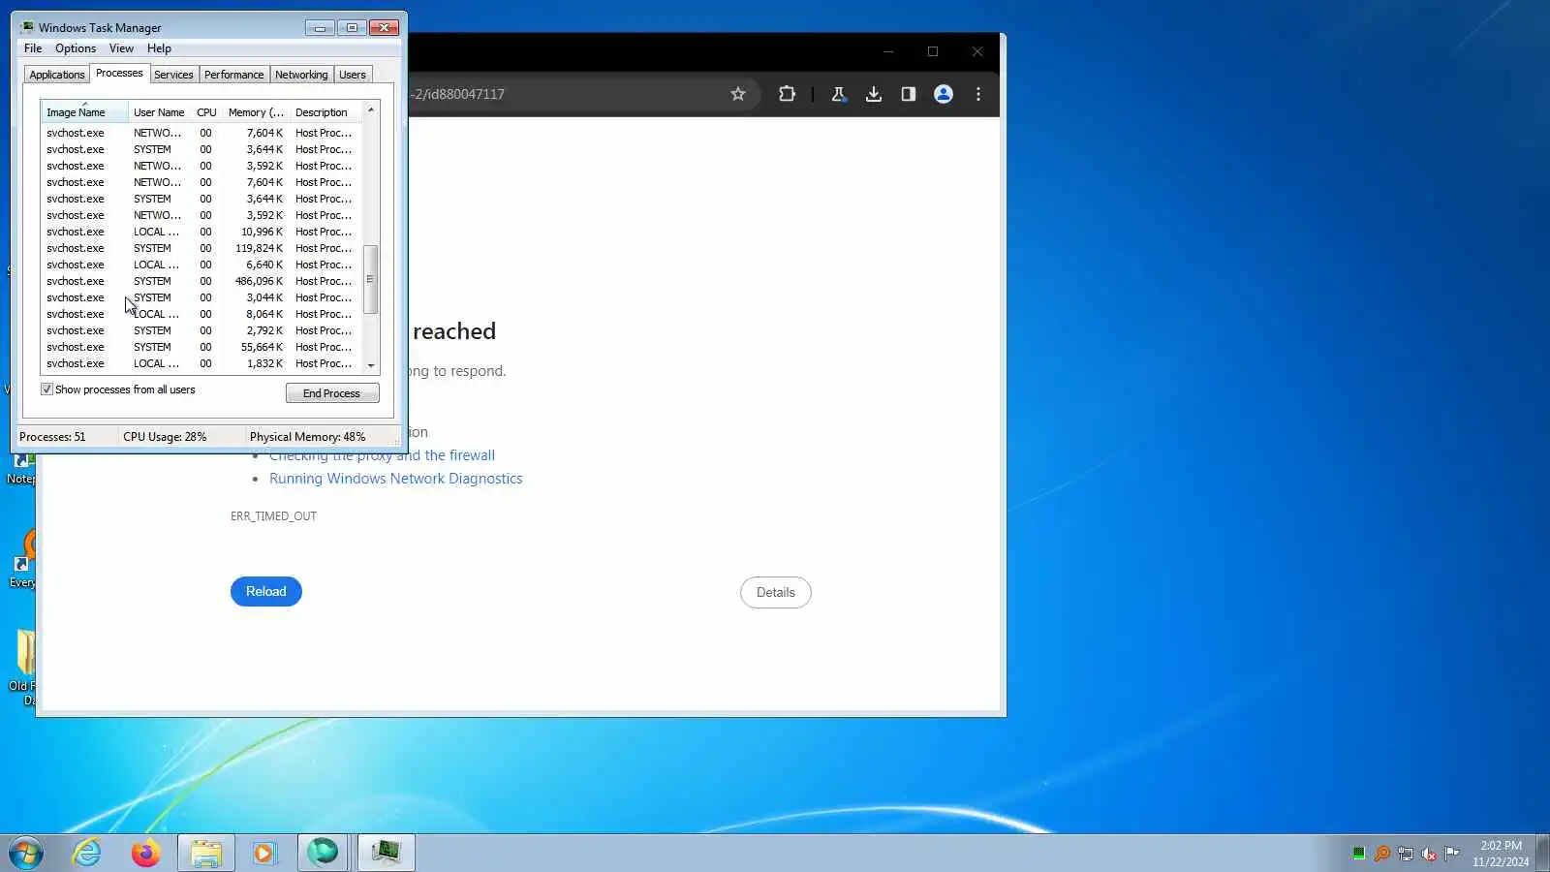The height and width of the screenshot is (872, 1550).
Task: Click the Physical Memory: 48% status text
Action: click(x=307, y=437)
